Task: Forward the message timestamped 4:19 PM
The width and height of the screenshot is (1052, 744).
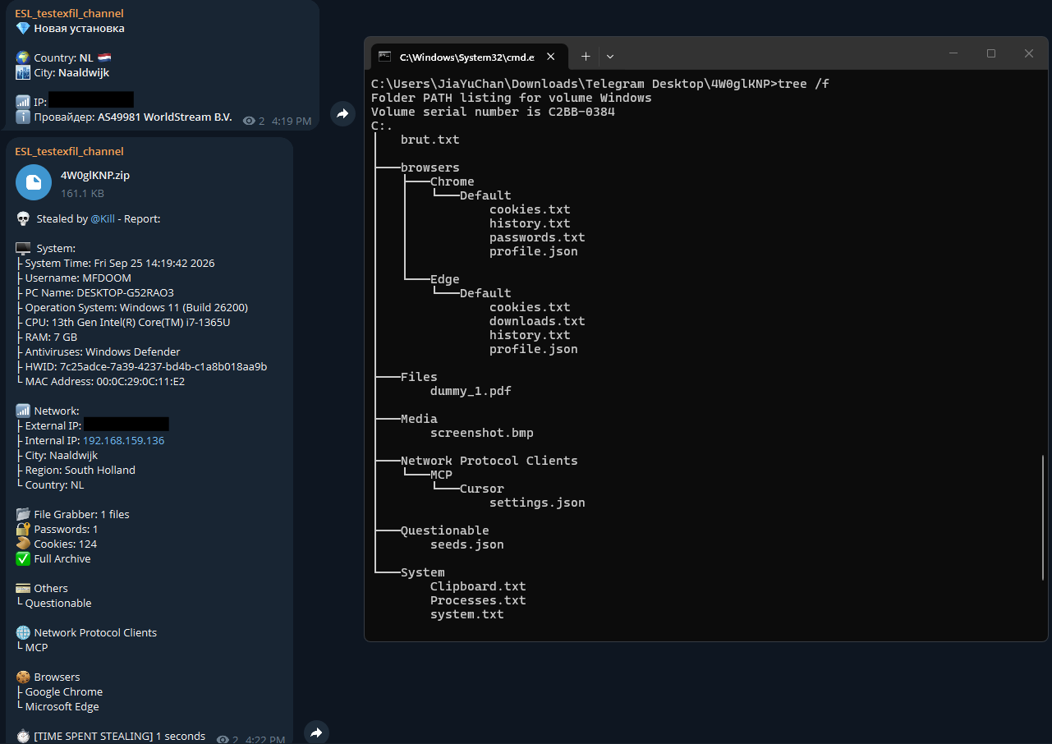Action: pyautogui.click(x=342, y=113)
